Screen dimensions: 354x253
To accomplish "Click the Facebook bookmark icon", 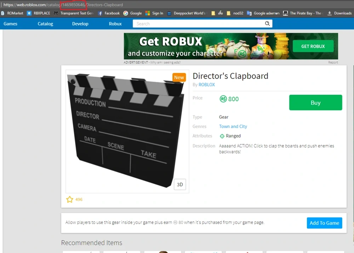I will pyautogui.click(x=100, y=13).
